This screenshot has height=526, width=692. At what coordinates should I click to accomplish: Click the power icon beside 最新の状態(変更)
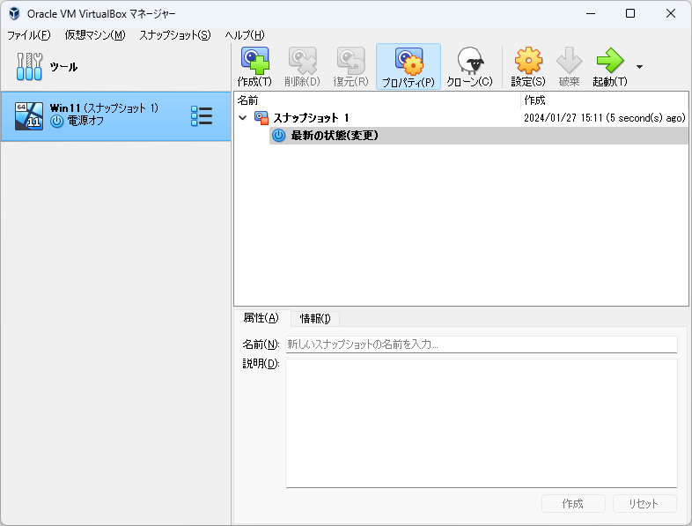(278, 136)
